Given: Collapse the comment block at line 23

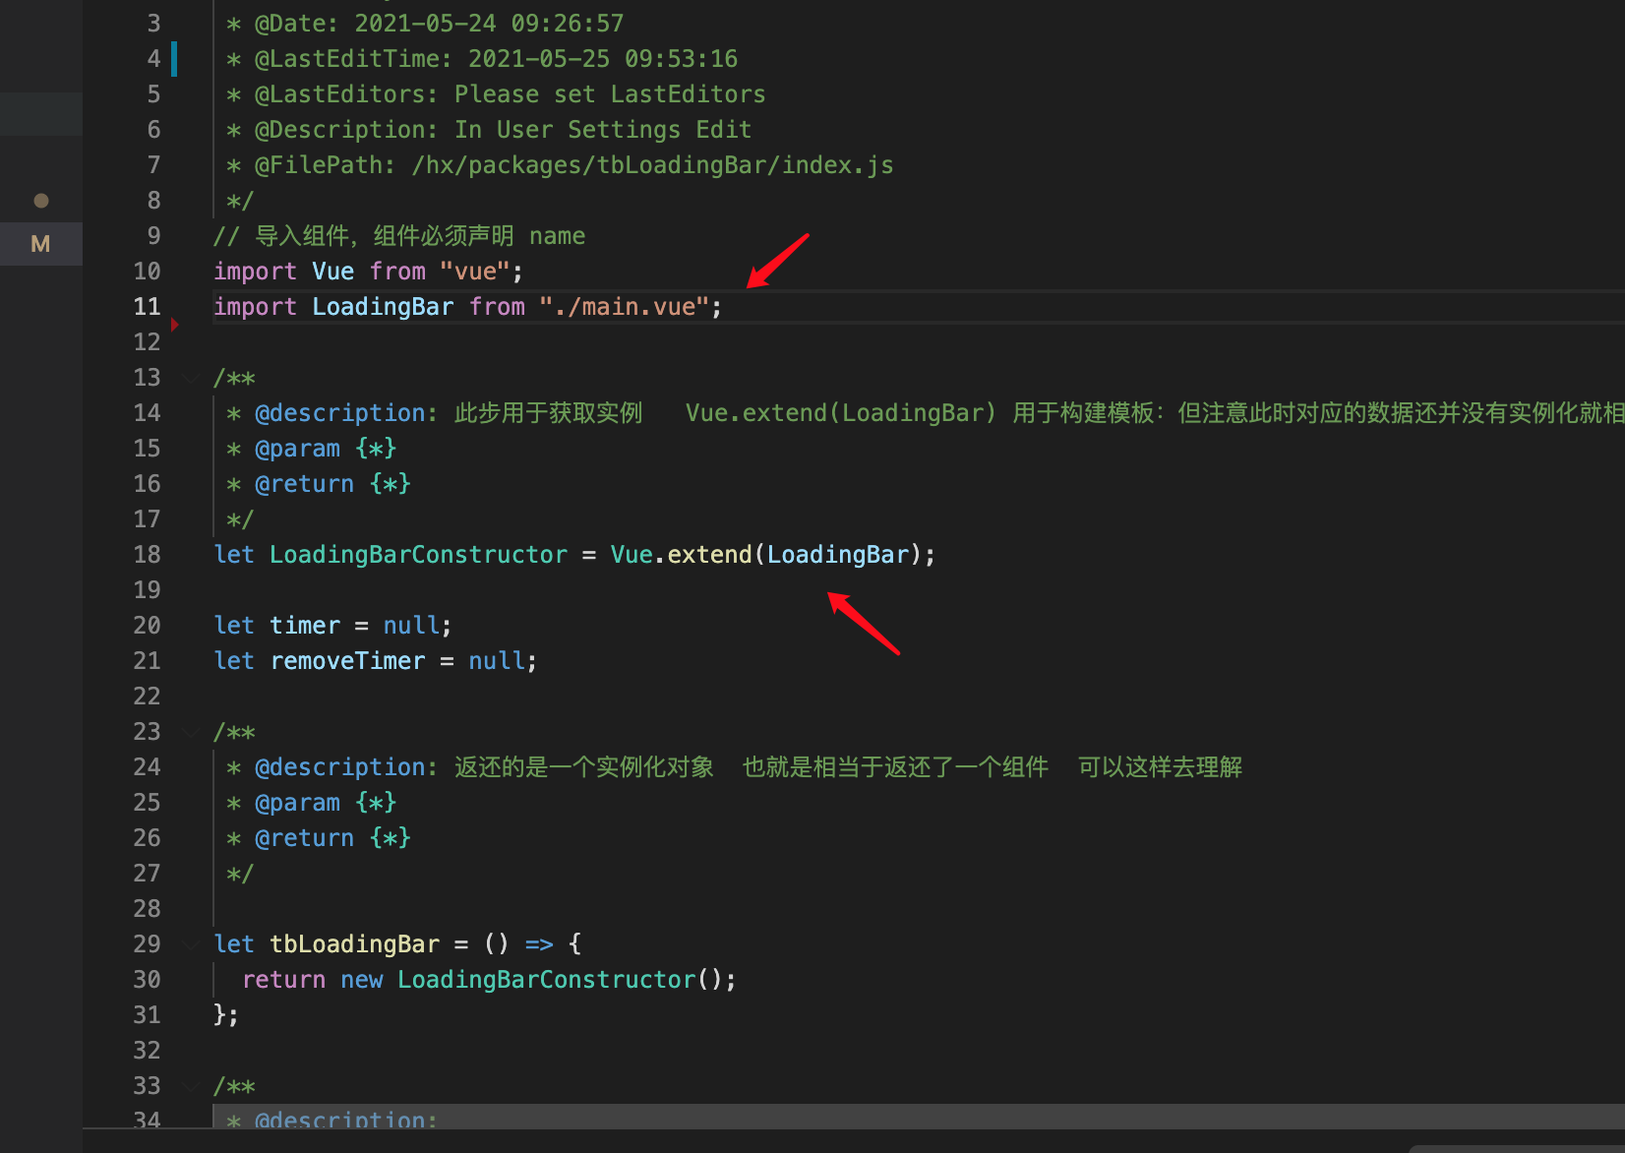Looking at the screenshot, I should tap(190, 732).
